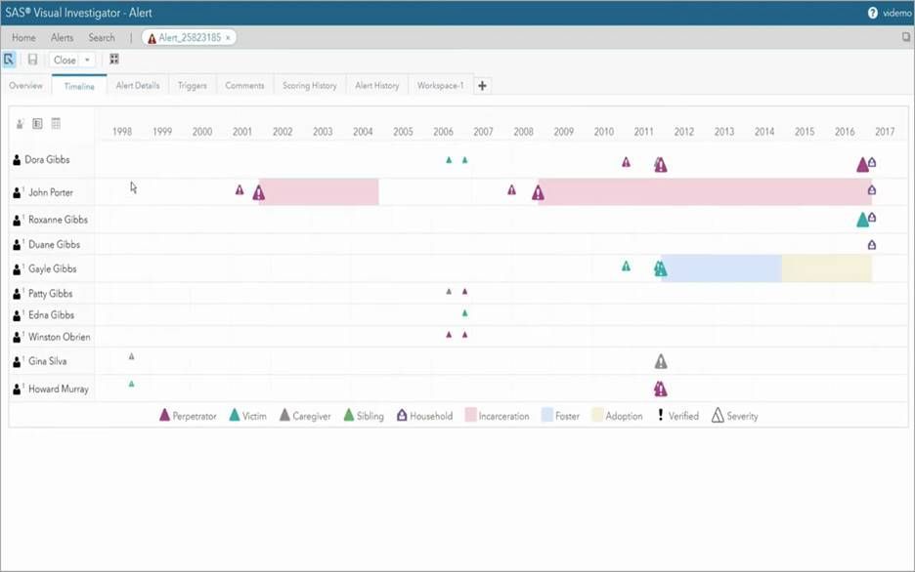
Task: Click John Porter's first 2001 perpetrator marker
Action: tap(240, 190)
